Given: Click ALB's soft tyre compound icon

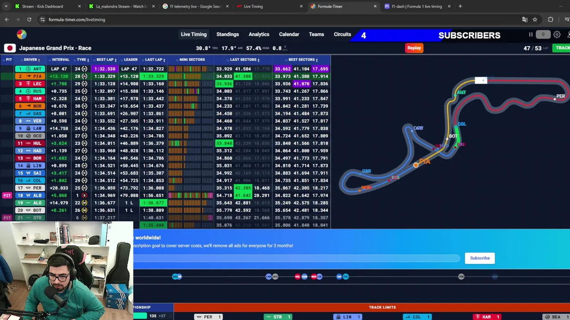Looking at the screenshot, I should [x=84, y=196].
